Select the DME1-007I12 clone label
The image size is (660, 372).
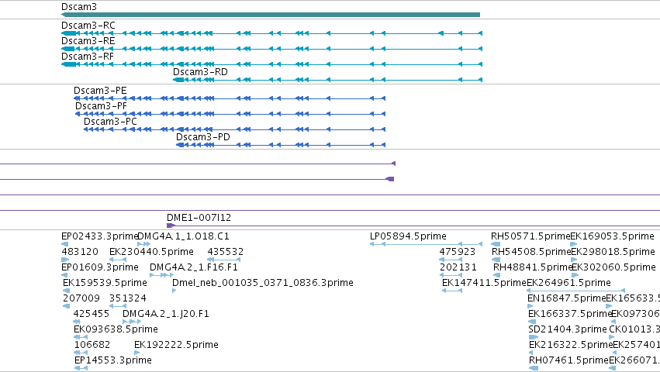click(x=199, y=218)
